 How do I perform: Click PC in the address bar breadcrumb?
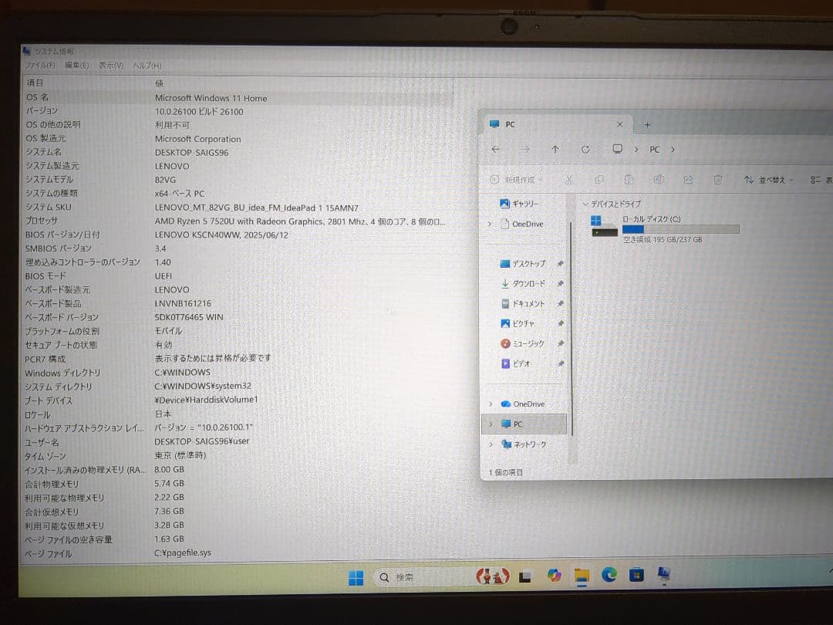[x=654, y=149]
